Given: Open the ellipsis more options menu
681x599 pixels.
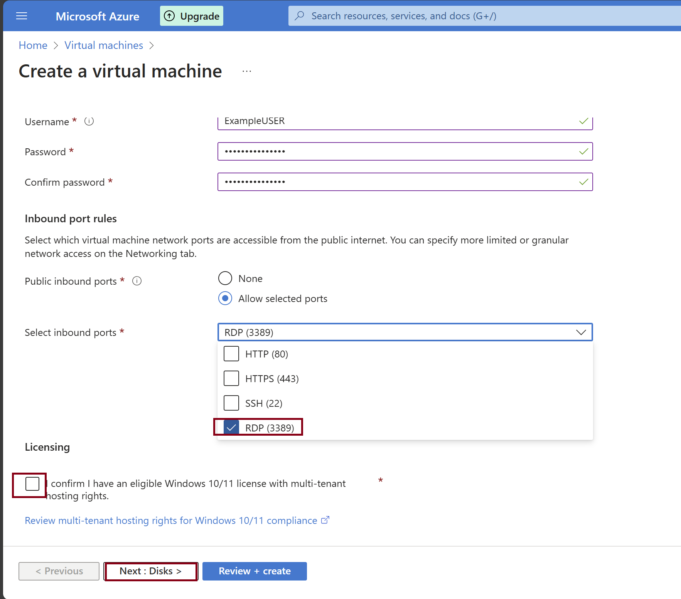Looking at the screenshot, I should tap(247, 71).
